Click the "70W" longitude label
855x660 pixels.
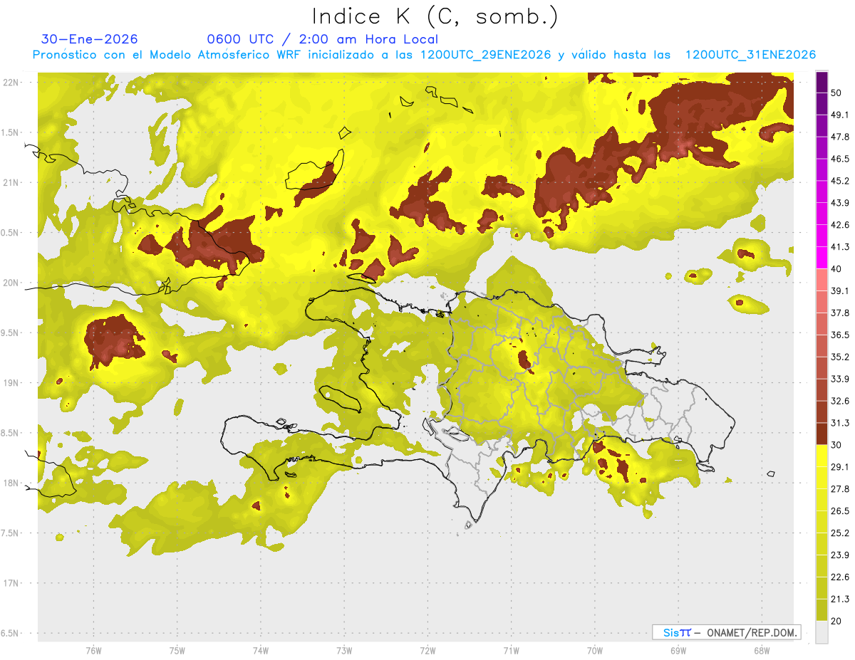coord(595,651)
